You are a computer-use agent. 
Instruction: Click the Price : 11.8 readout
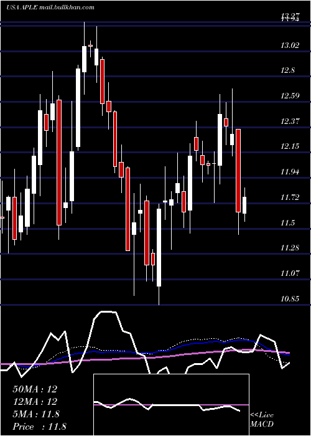pos(39,427)
